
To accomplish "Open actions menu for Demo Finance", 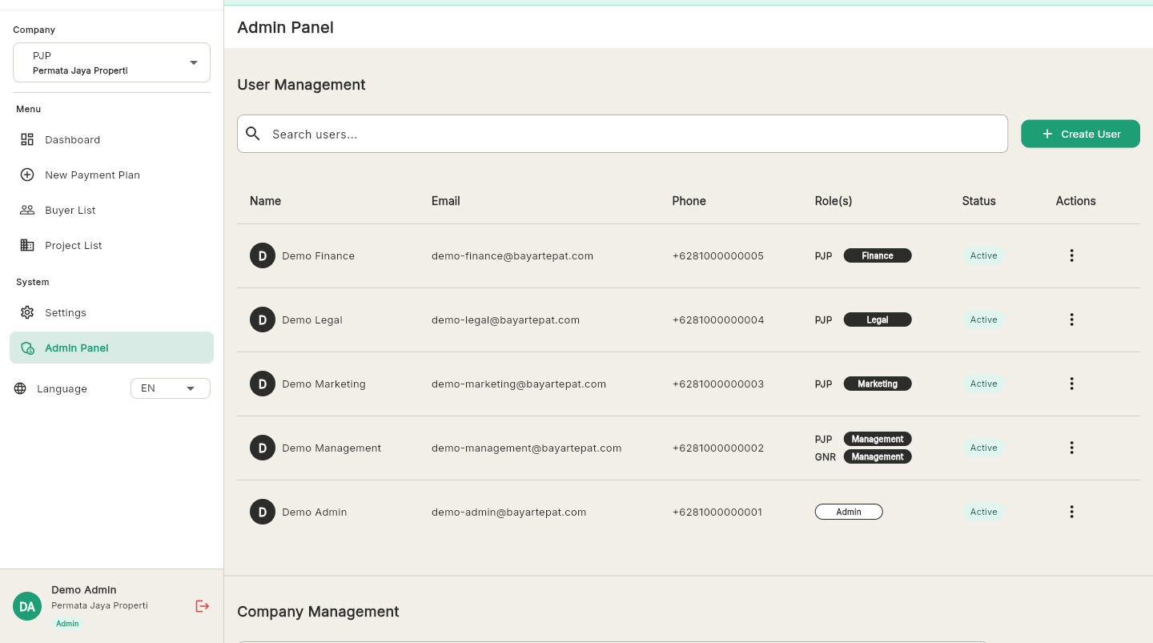I will tap(1071, 255).
